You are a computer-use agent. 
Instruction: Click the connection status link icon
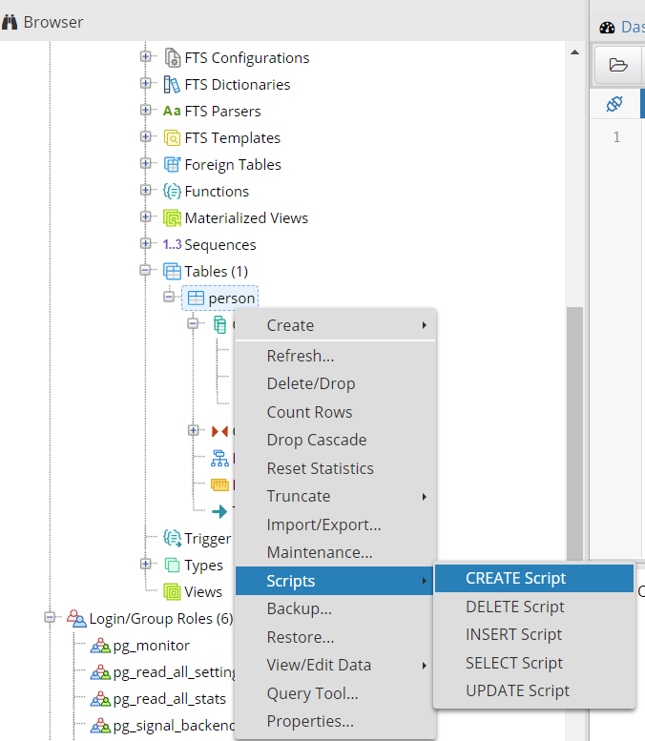pyautogui.click(x=614, y=104)
